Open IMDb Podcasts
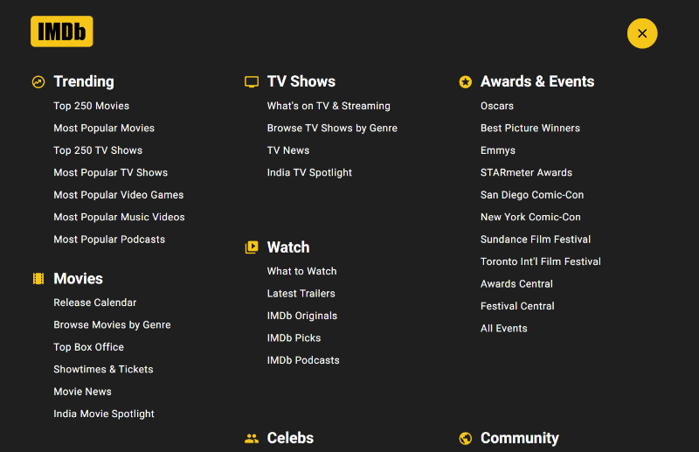The height and width of the screenshot is (452, 699). 303,360
